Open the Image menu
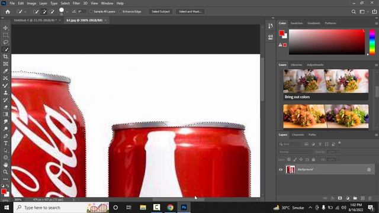379x213 pixels. 31,4
